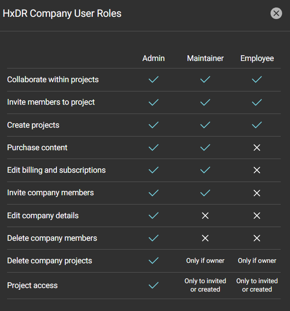290x311 pixels.
Task: Select the Admin column header
Action: click(x=154, y=58)
